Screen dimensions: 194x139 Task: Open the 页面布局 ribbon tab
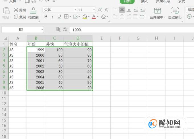163,1
